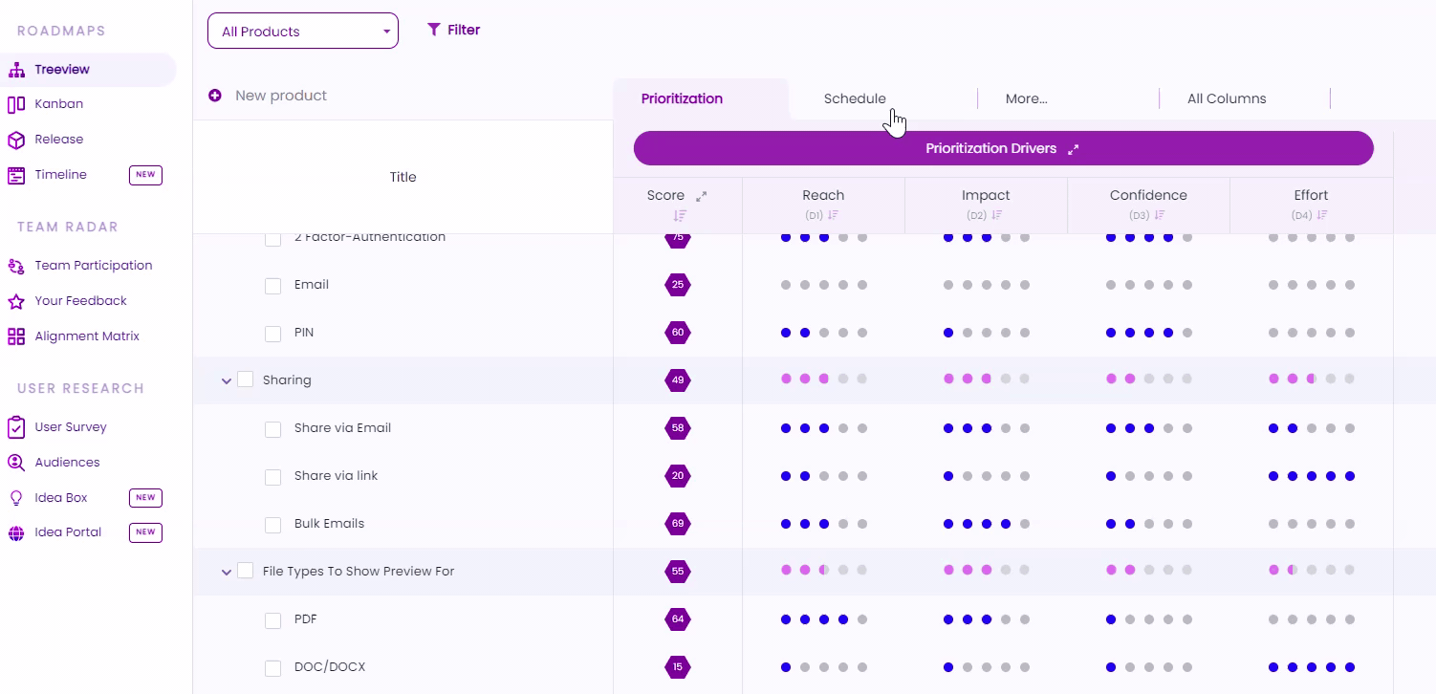
Task: Switch to the Prioritization tab
Action: 683,98
